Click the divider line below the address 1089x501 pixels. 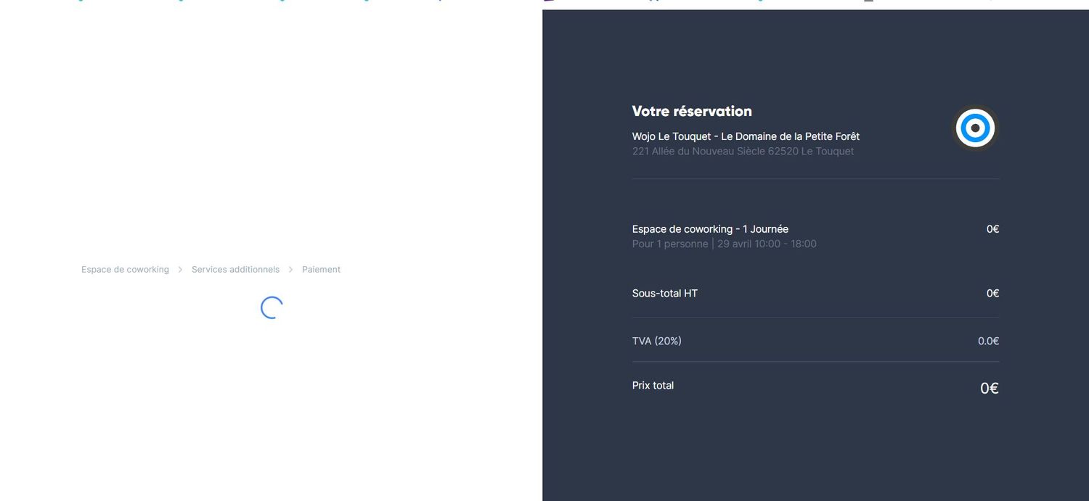pyautogui.click(x=815, y=178)
